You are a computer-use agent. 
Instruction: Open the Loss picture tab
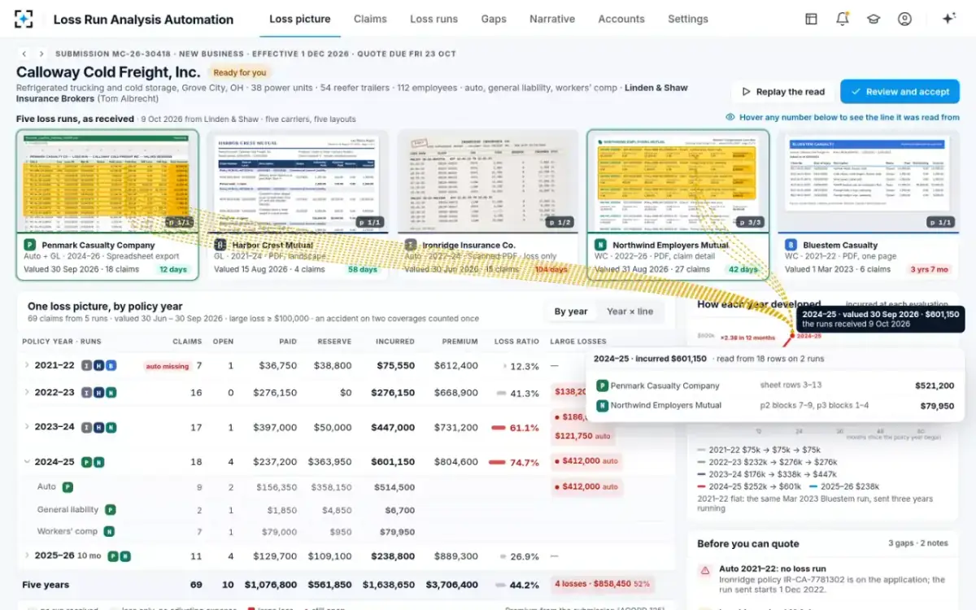(x=300, y=19)
